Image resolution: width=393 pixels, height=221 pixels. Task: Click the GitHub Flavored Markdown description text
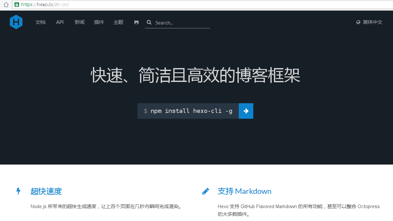pos(299,210)
